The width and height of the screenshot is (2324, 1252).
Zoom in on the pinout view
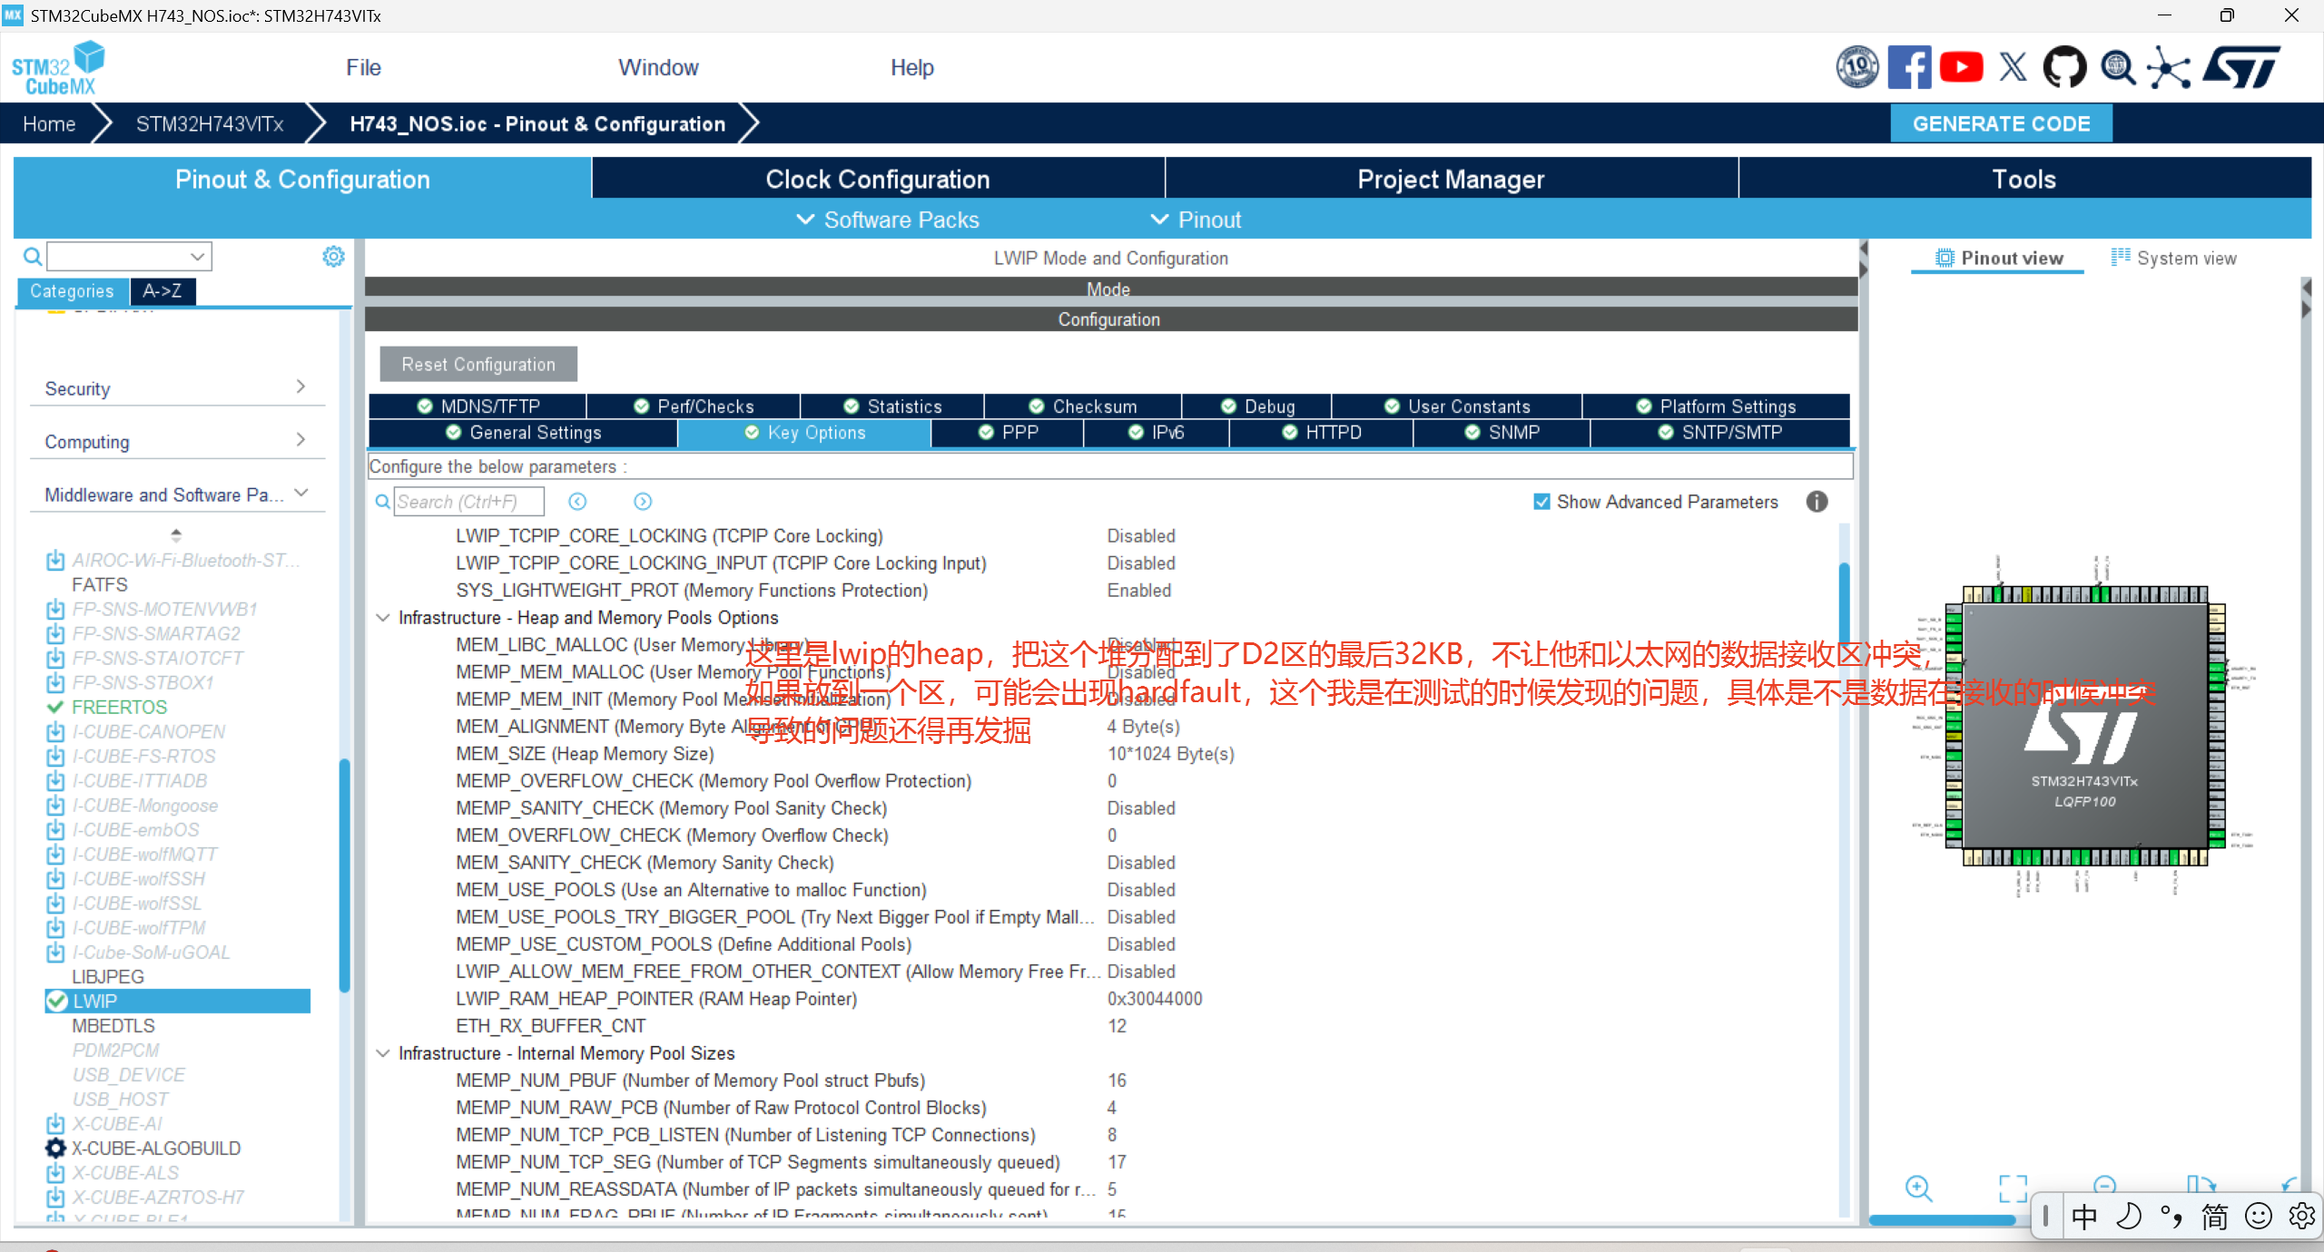coord(1918,1188)
